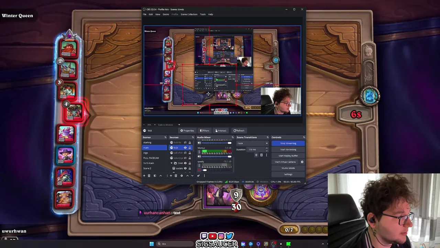The width and height of the screenshot is (440, 248).
Task: Add a new scene with plus icon
Action: point(144,176)
